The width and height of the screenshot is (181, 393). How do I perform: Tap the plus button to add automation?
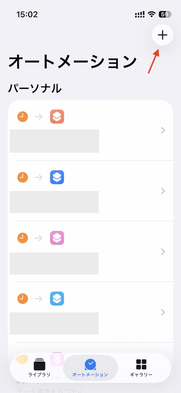pos(163,35)
